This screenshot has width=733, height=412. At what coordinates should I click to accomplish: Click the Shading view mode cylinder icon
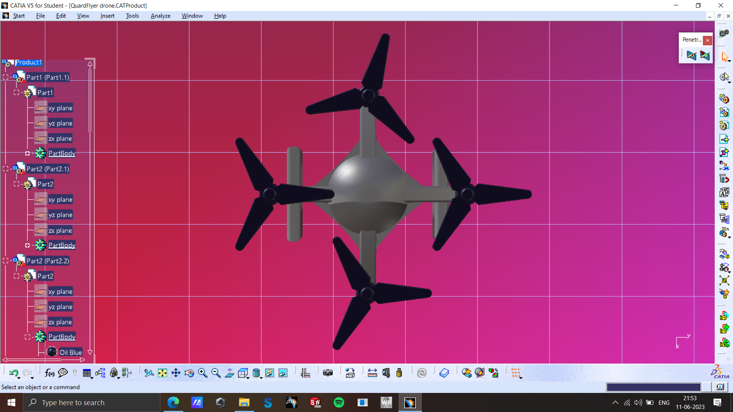click(257, 373)
